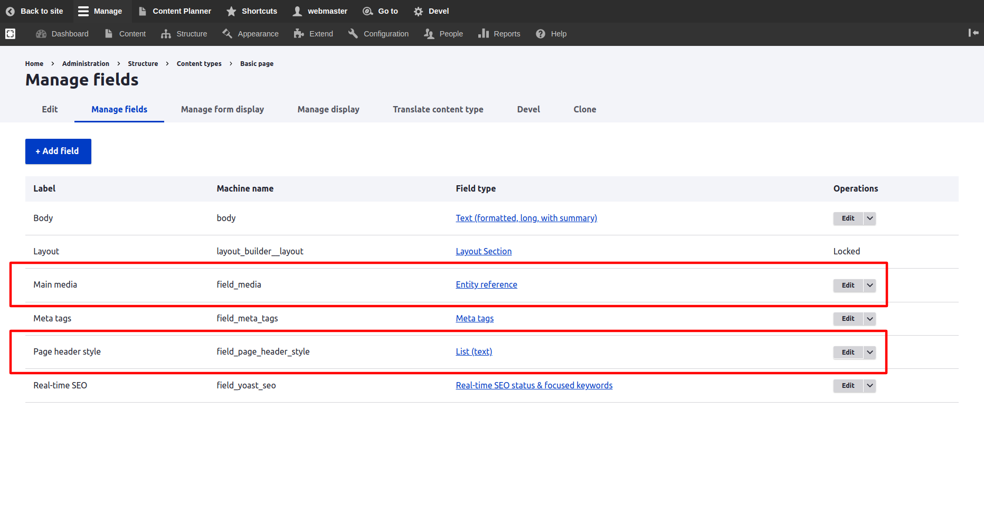This screenshot has height=514, width=984.
Task: Toggle the admin toolbar square icon at left
Action: coord(10,34)
